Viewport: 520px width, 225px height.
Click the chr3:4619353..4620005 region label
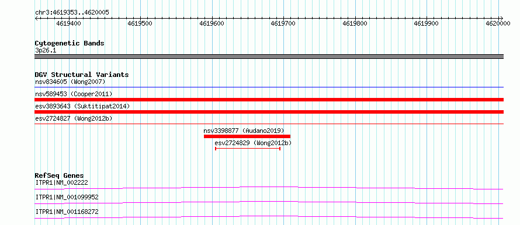72,13
